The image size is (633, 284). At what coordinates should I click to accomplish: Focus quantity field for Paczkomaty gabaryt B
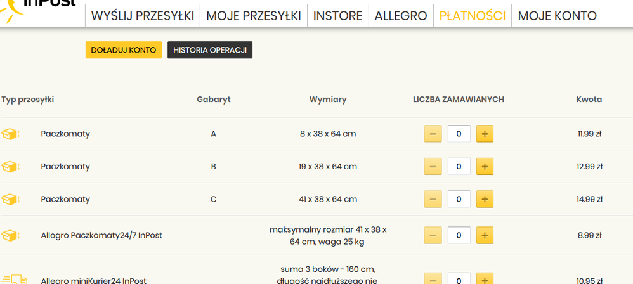459,166
